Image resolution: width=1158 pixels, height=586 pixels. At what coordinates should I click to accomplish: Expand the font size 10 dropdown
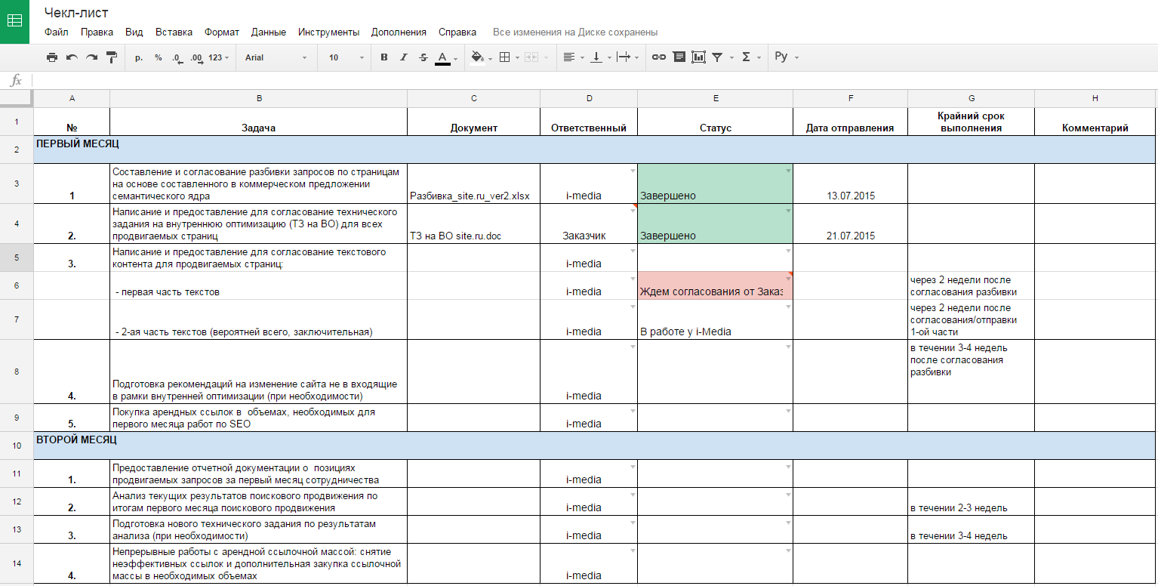click(x=346, y=57)
